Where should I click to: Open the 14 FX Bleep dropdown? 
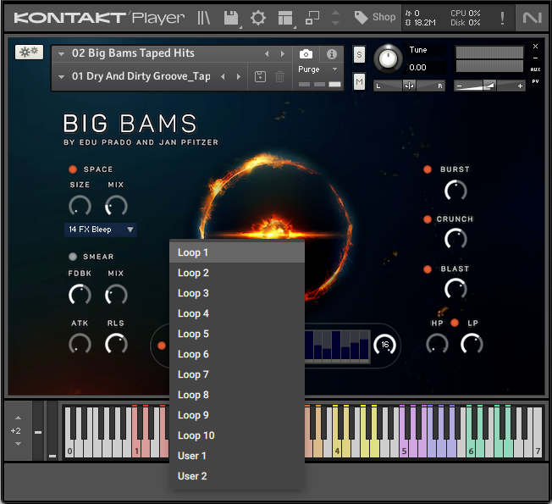point(101,230)
